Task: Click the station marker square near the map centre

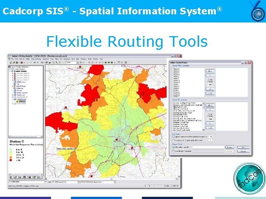Action: (116, 140)
